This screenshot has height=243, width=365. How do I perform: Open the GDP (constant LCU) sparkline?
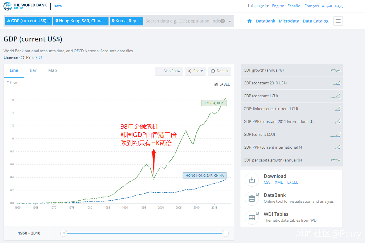[335, 96]
